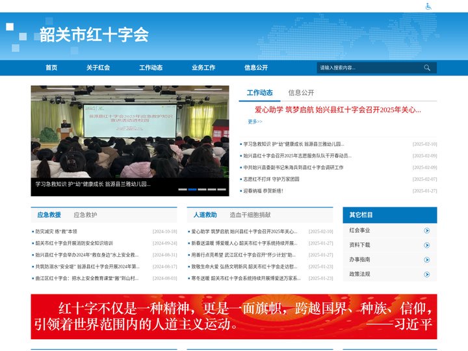Click the red 红十字 quote banner

(234, 317)
